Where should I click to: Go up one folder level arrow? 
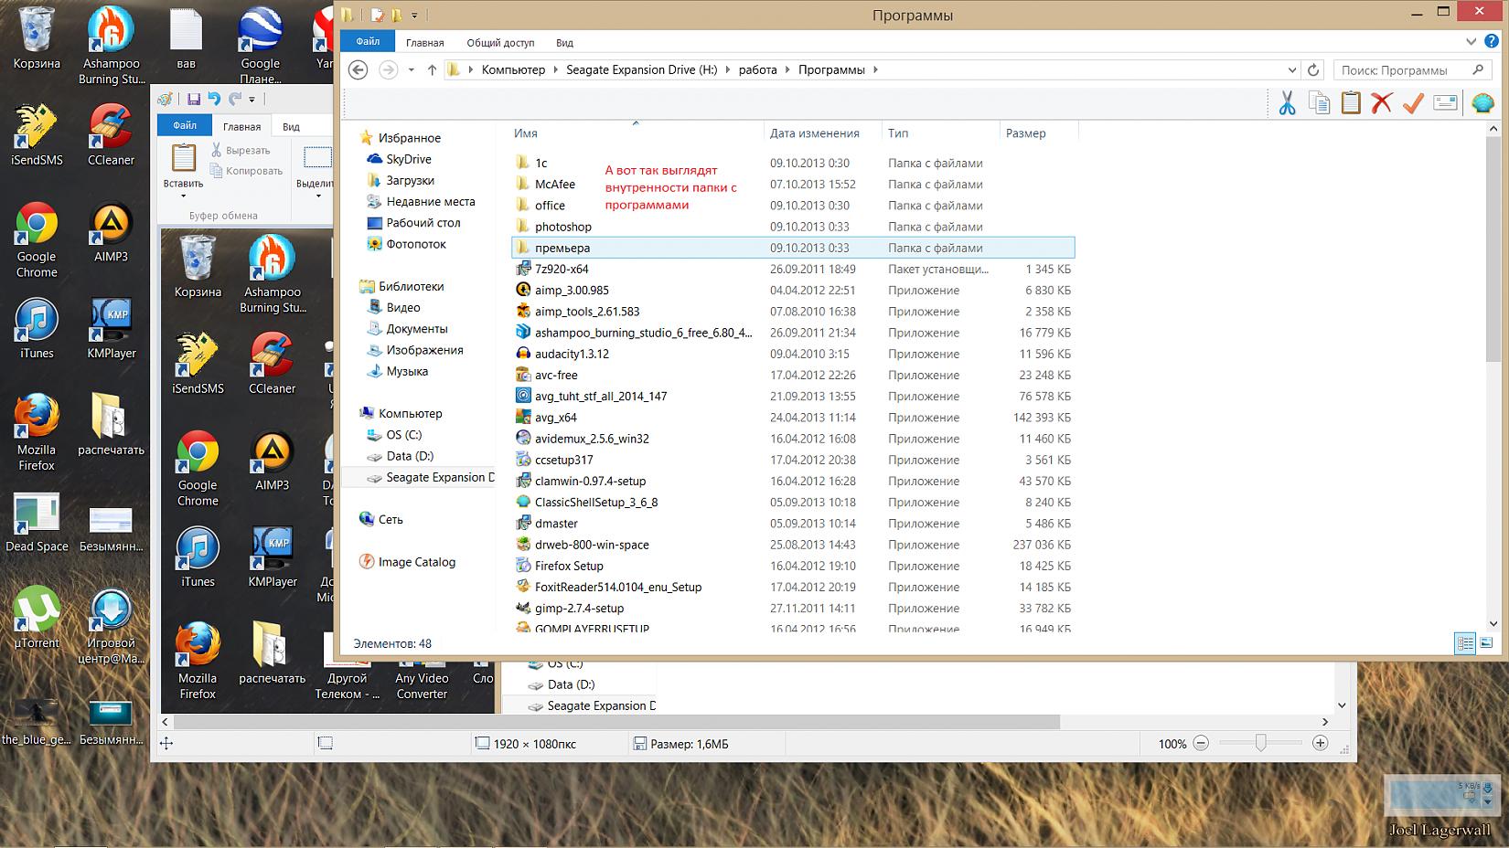tap(432, 70)
